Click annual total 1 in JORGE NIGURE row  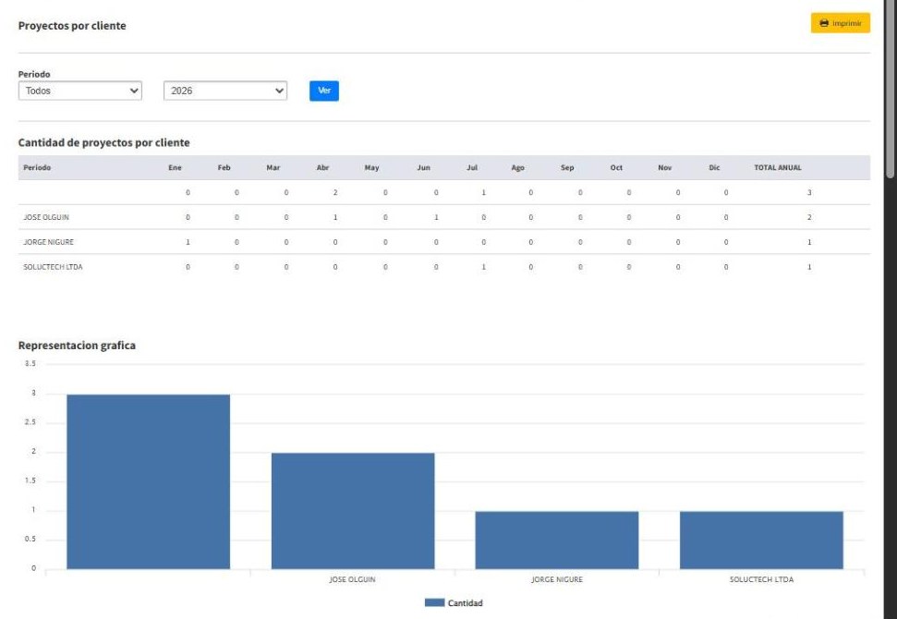[809, 242]
